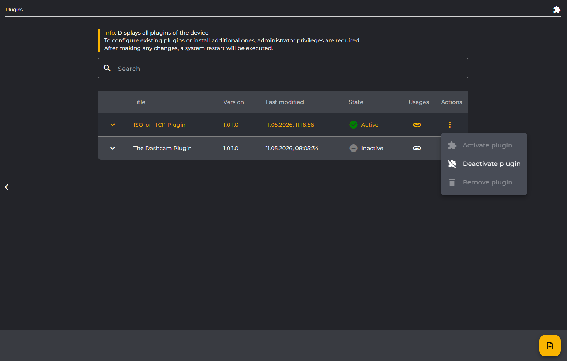Choose Deactivate plugin from the menu

point(484,164)
